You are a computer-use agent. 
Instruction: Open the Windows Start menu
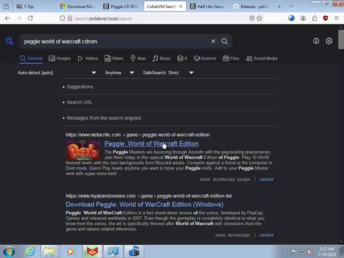pos(9,251)
